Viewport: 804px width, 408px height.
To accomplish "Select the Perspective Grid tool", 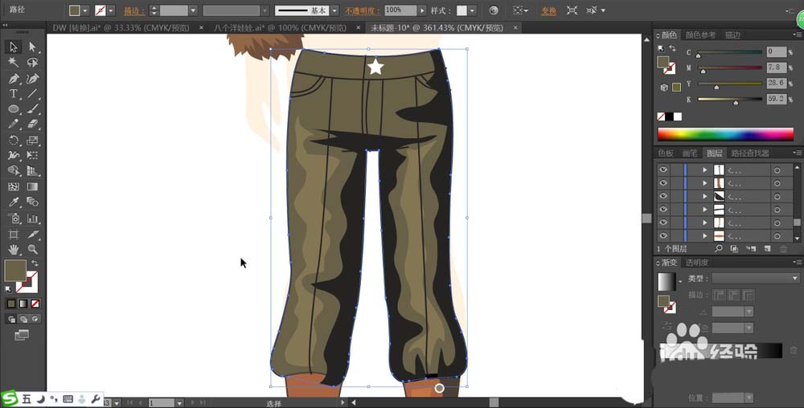I will click(33, 171).
